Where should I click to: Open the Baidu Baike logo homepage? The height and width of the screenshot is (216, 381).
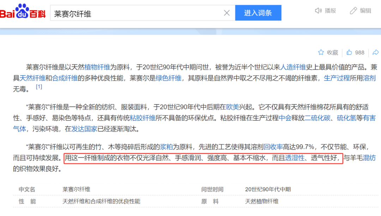23,11
